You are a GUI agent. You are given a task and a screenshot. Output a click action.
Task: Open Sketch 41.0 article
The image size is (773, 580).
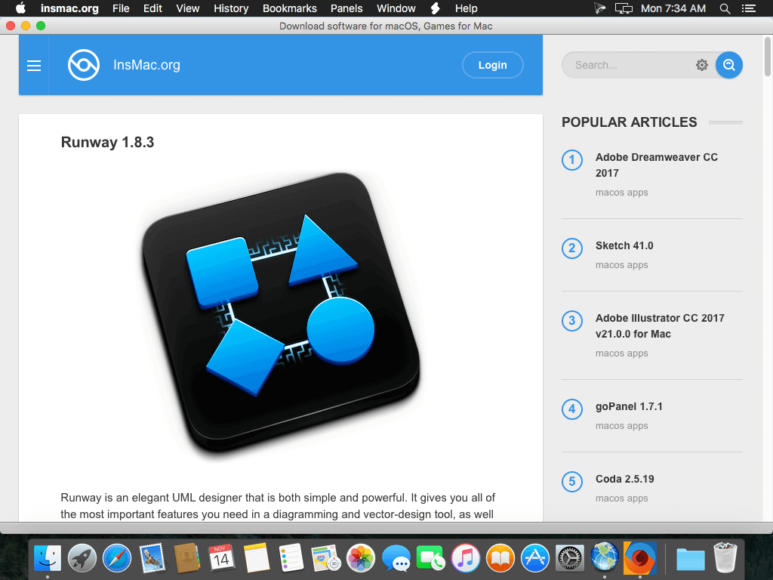(x=624, y=245)
